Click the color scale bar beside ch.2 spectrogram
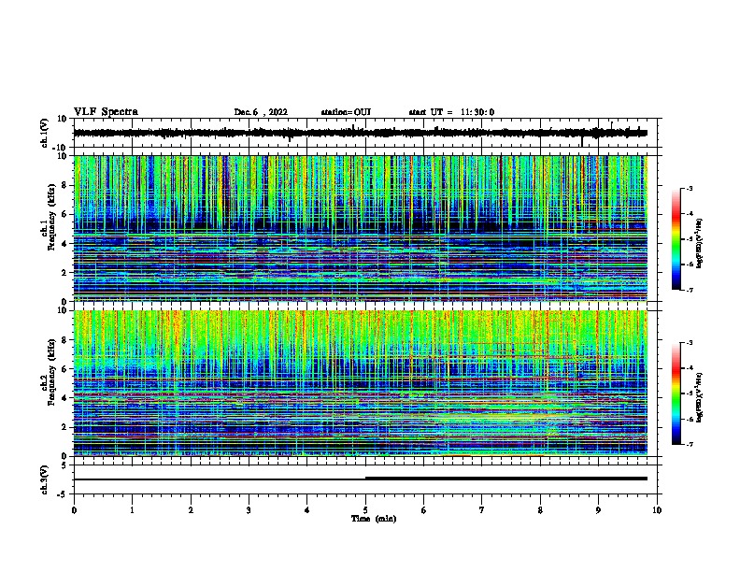Image resolution: width=740 pixels, height=572 pixels. 676,393
